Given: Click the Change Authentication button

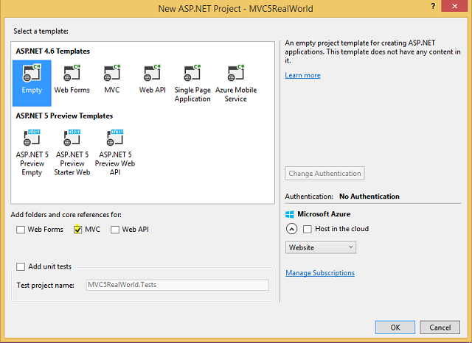Looking at the screenshot, I should click(324, 173).
